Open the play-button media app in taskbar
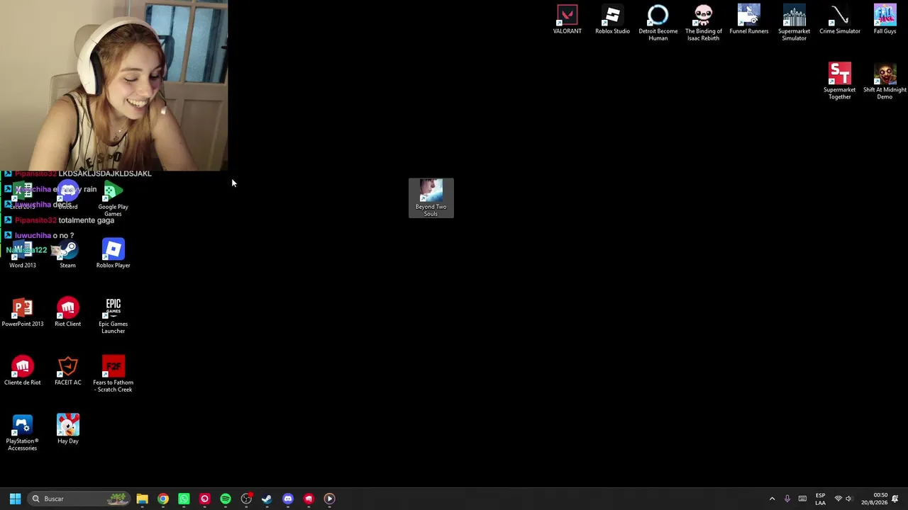908x510 pixels. (329, 499)
